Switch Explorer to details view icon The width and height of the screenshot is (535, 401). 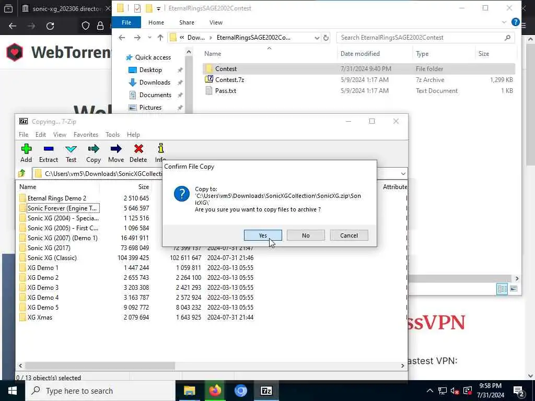point(502,289)
